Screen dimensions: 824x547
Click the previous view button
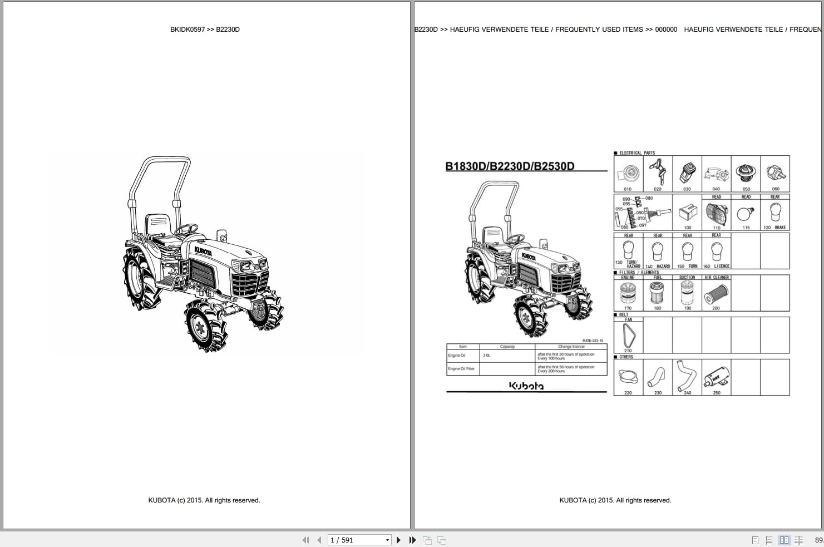click(427, 540)
